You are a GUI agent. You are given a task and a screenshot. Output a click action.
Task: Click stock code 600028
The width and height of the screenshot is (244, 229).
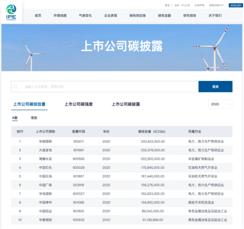[x=78, y=167]
